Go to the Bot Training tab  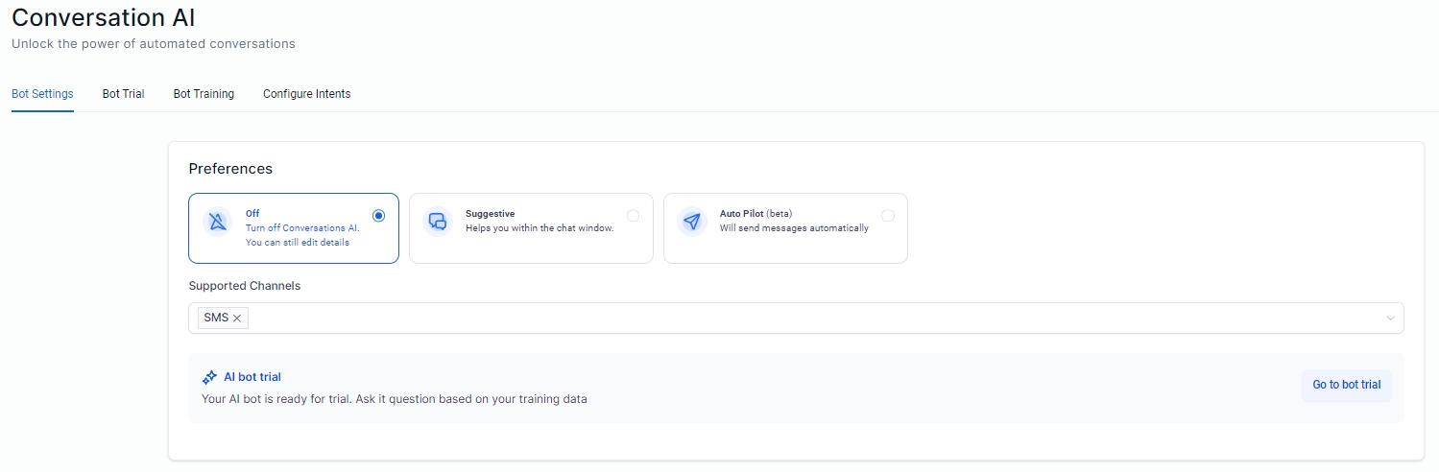[x=204, y=94]
